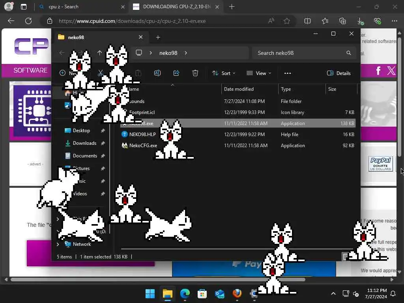Click the Edge Refresh button
The height and width of the screenshot is (303, 404).
point(28,21)
